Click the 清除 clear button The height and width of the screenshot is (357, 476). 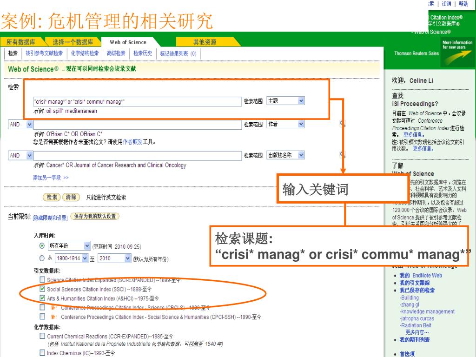[x=71, y=197]
